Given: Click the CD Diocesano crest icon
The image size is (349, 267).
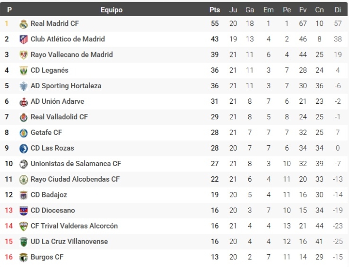Looking at the screenshot, I should (24, 210).
